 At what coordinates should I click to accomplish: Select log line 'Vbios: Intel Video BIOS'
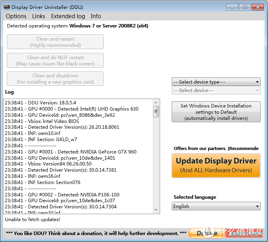tap(42, 121)
